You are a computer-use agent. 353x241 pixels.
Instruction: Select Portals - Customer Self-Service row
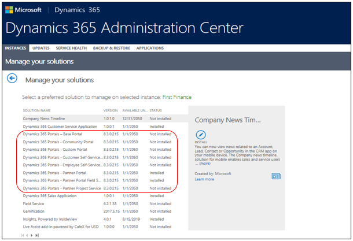click(x=105, y=157)
